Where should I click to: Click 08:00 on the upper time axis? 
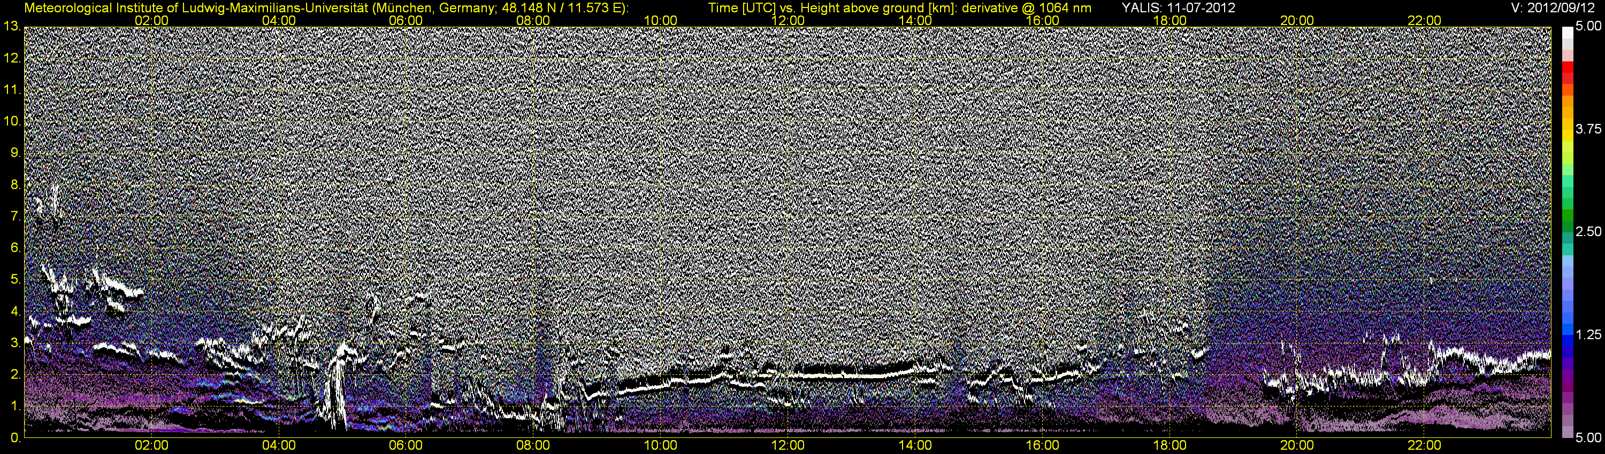point(533,20)
